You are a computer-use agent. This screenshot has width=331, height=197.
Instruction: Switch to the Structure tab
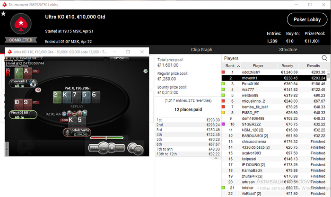point(288,50)
